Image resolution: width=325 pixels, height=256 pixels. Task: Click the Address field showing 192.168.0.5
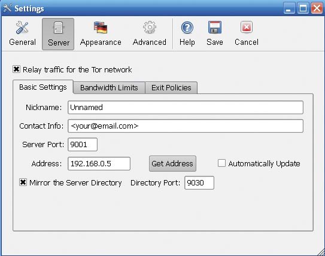[x=99, y=164]
